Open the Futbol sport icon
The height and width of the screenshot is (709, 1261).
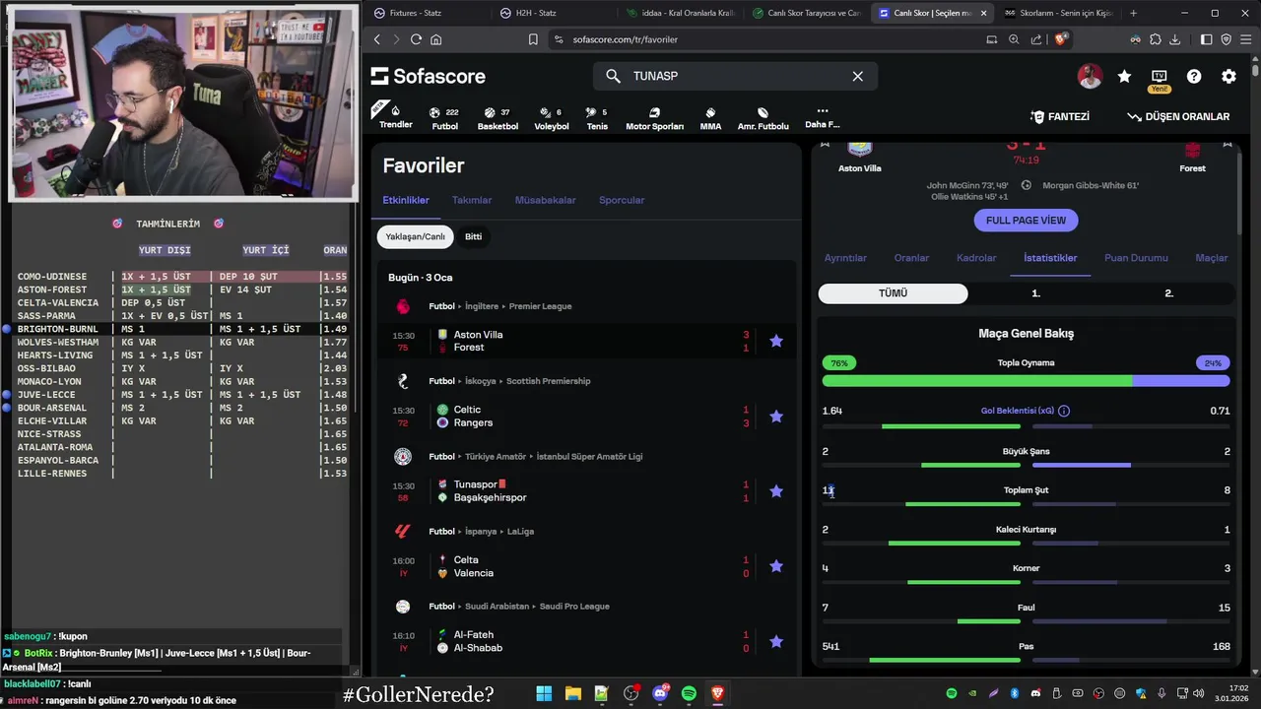click(444, 118)
